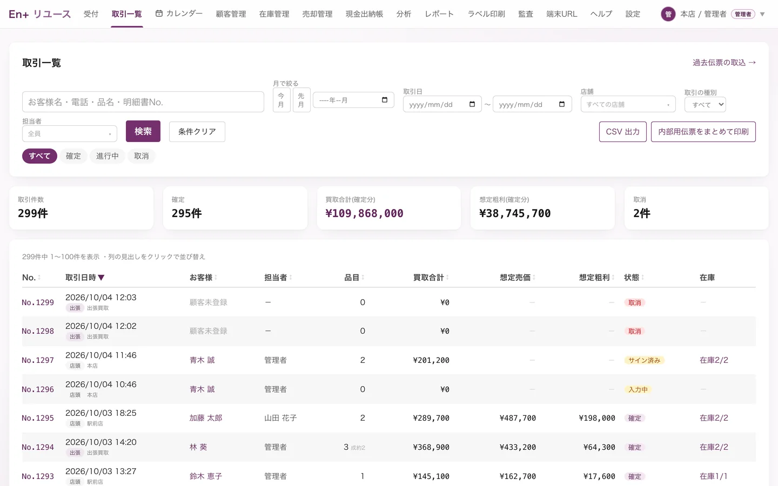Screen dimensions: 778x486
Task: Click the 管 user avatar icon
Action: [x=668, y=14]
